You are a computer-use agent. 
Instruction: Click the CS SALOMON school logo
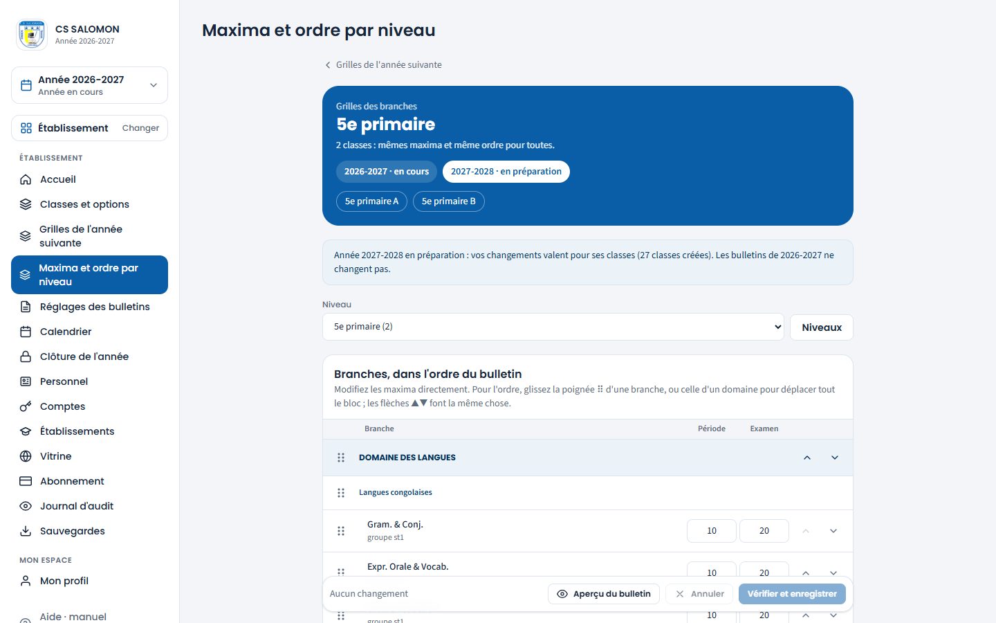(31, 34)
